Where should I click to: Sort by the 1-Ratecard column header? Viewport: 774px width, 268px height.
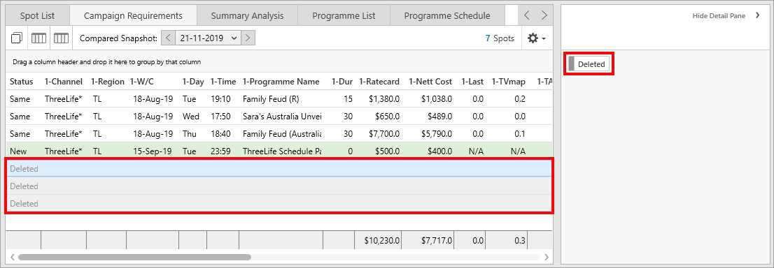click(379, 81)
